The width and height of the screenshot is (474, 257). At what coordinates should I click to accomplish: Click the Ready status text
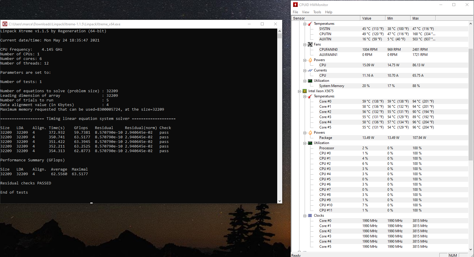point(296,255)
